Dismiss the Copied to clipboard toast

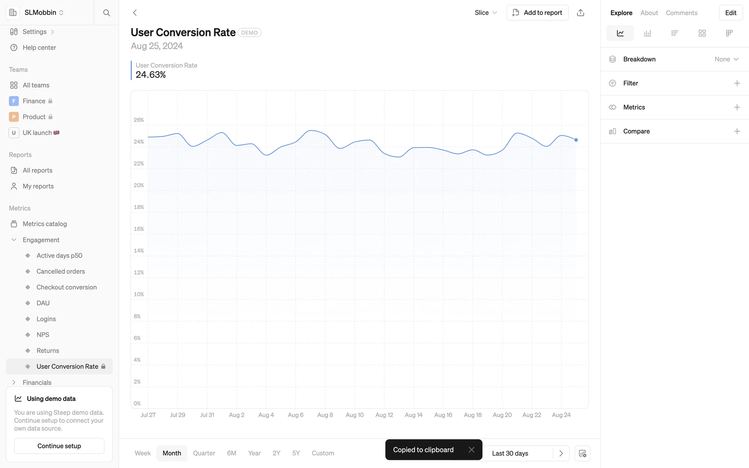coord(471,450)
